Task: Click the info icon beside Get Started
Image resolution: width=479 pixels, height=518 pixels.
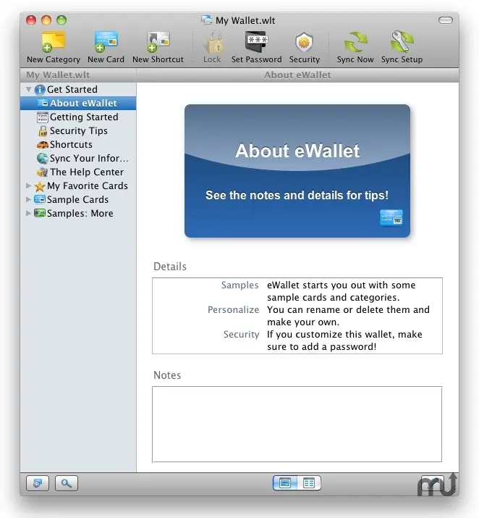Action: click(40, 90)
